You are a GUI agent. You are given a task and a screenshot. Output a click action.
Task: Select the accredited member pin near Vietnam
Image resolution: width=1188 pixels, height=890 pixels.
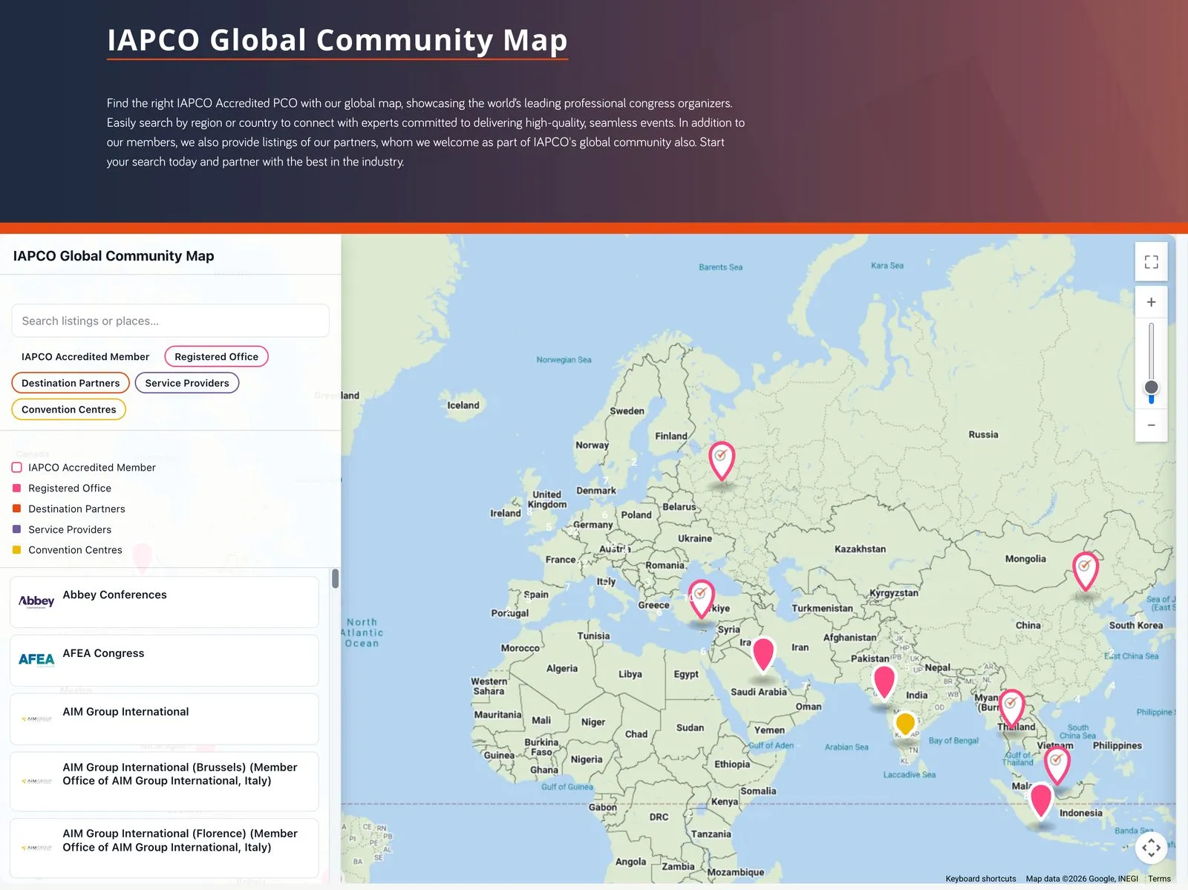click(1057, 765)
